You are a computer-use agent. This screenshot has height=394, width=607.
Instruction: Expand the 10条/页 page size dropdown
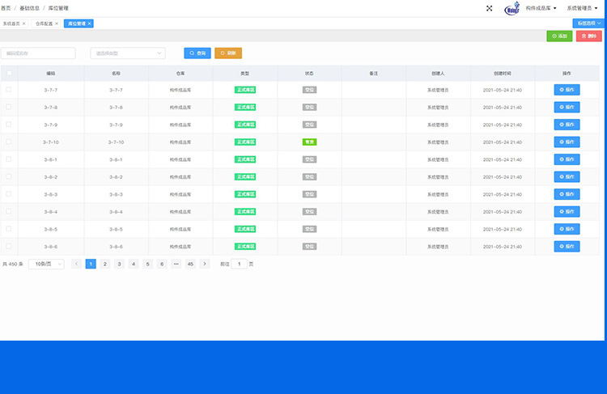pyautogui.click(x=46, y=264)
